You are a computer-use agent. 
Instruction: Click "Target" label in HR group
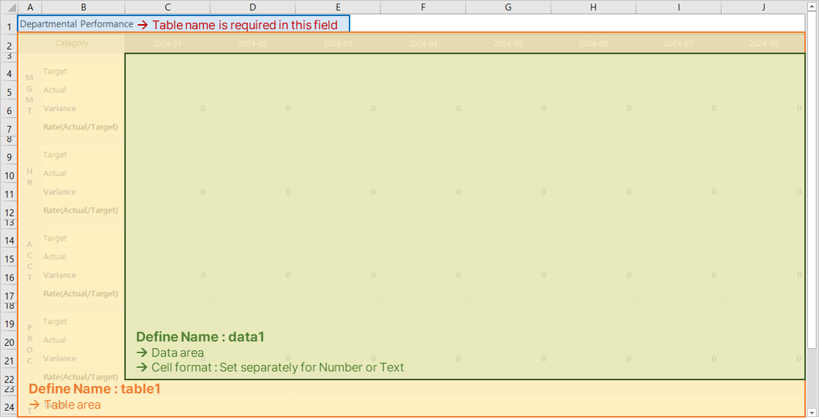click(x=55, y=155)
